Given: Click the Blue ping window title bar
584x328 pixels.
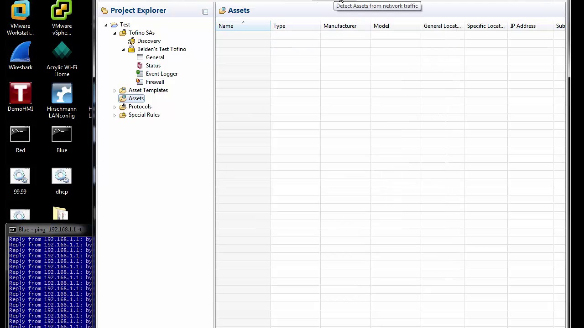Looking at the screenshot, I should click(49, 230).
